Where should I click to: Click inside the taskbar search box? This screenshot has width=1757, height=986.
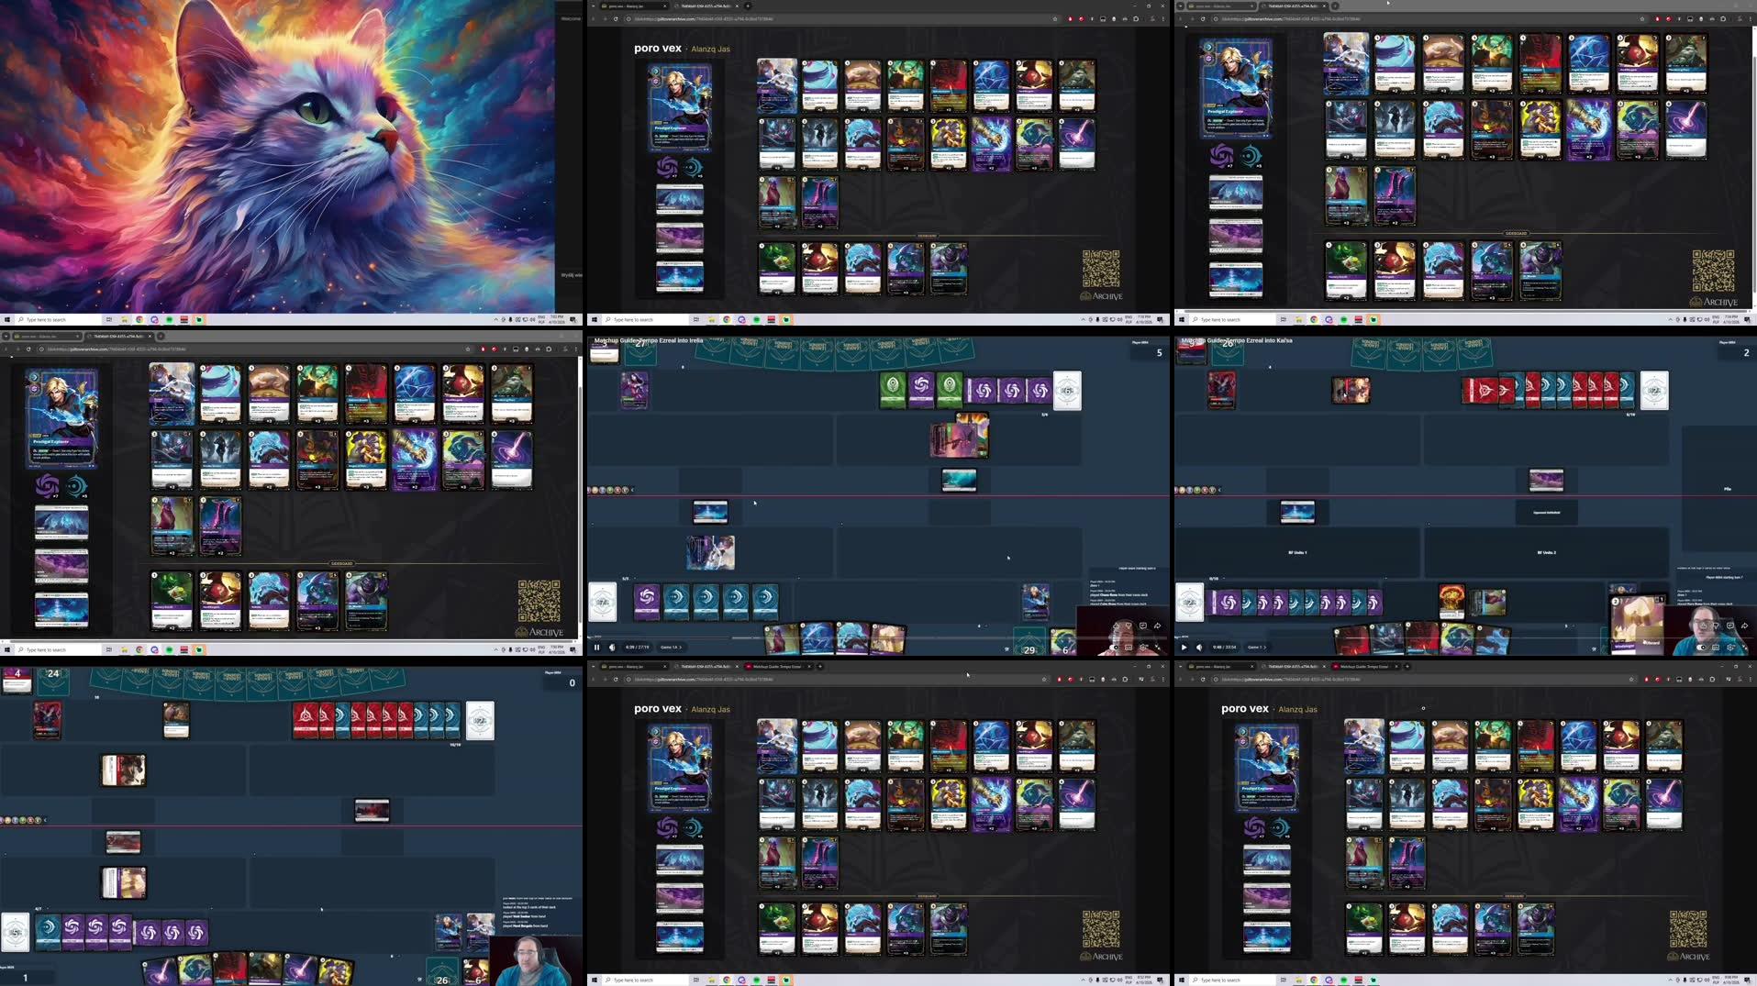(x=642, y=319)
